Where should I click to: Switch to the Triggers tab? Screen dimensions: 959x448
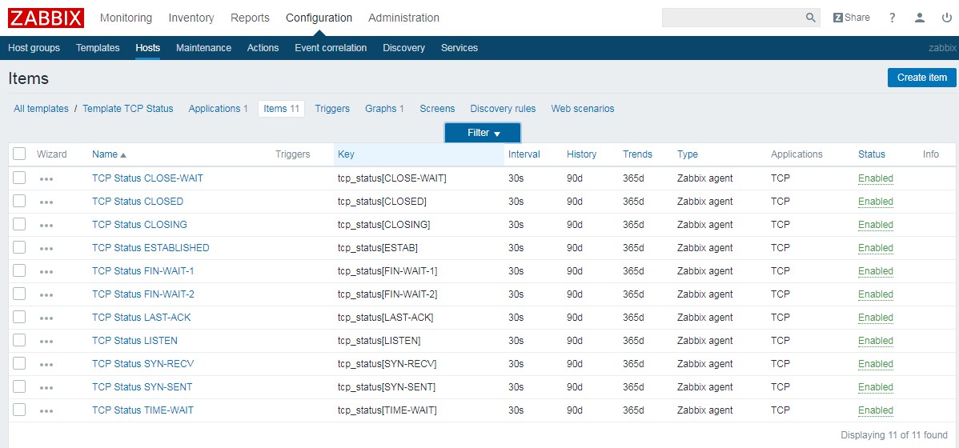[332, 109]
